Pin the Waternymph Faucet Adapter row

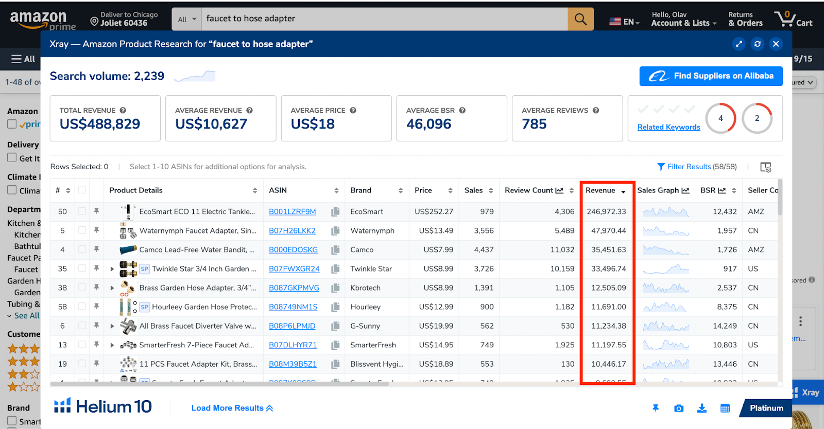96,230
